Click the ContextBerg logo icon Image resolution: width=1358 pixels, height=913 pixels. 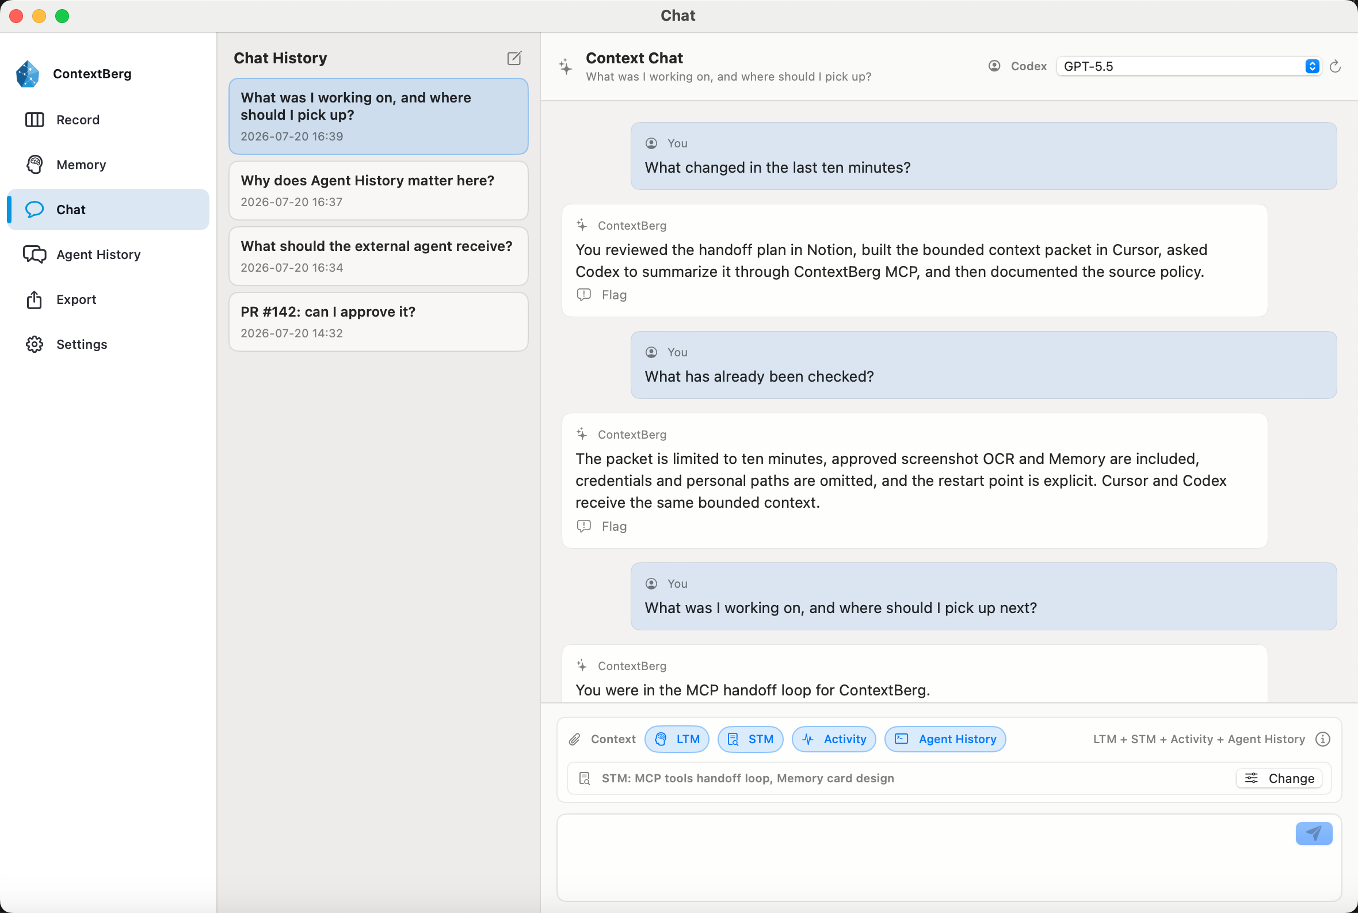(28, 74)
